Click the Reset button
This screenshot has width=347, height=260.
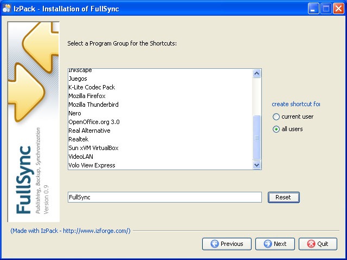(284, 197)
